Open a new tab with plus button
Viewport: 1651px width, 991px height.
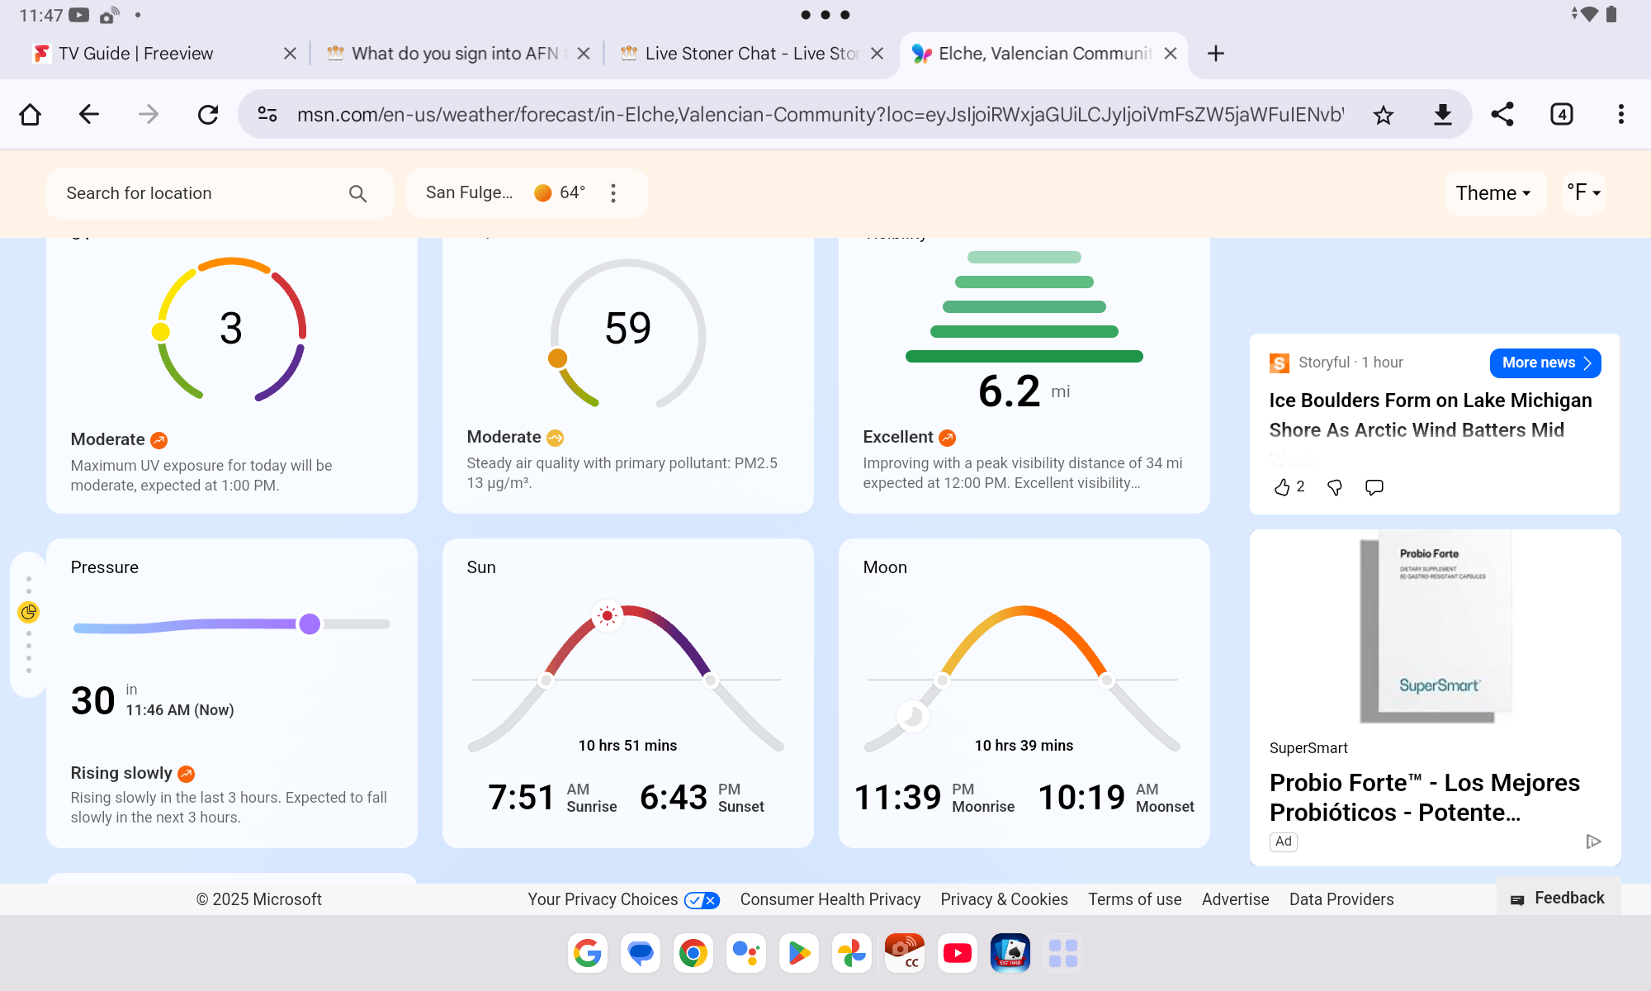1216,54
